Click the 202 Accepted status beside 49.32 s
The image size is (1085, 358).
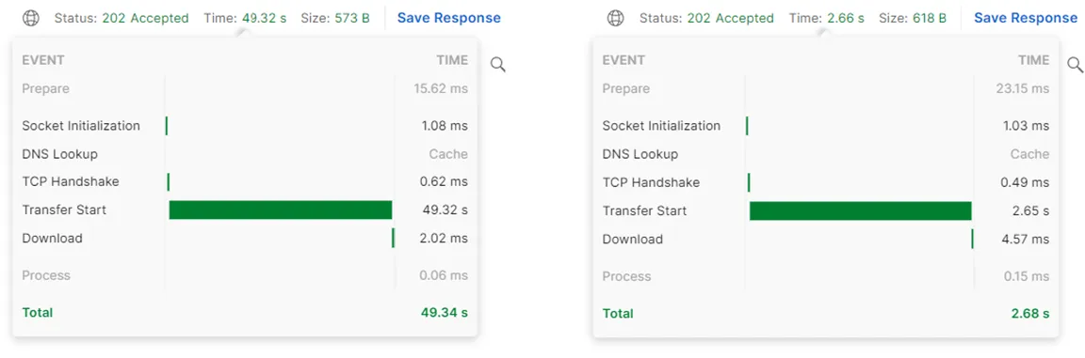(145, 18)
